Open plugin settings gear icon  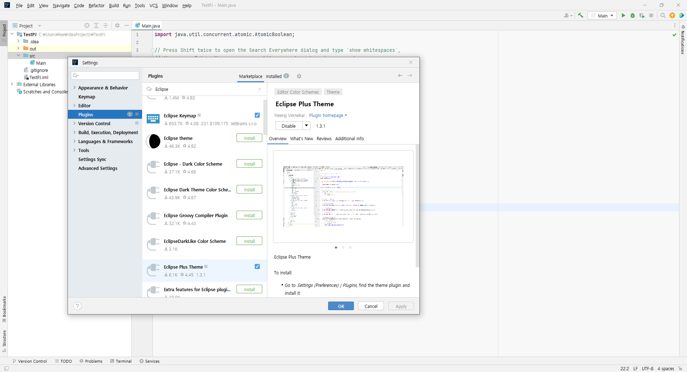299,76
